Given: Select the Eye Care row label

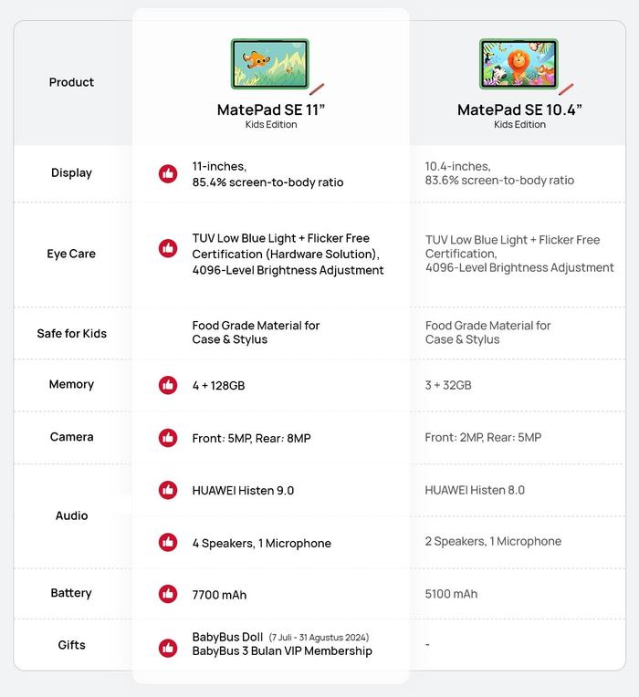Looking at the screenshot, I should tap(71, 254).
